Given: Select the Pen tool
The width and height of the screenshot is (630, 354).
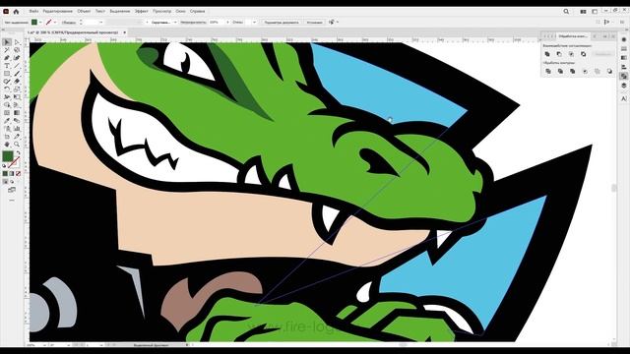Looking at the screenshot, I should 7,58.
